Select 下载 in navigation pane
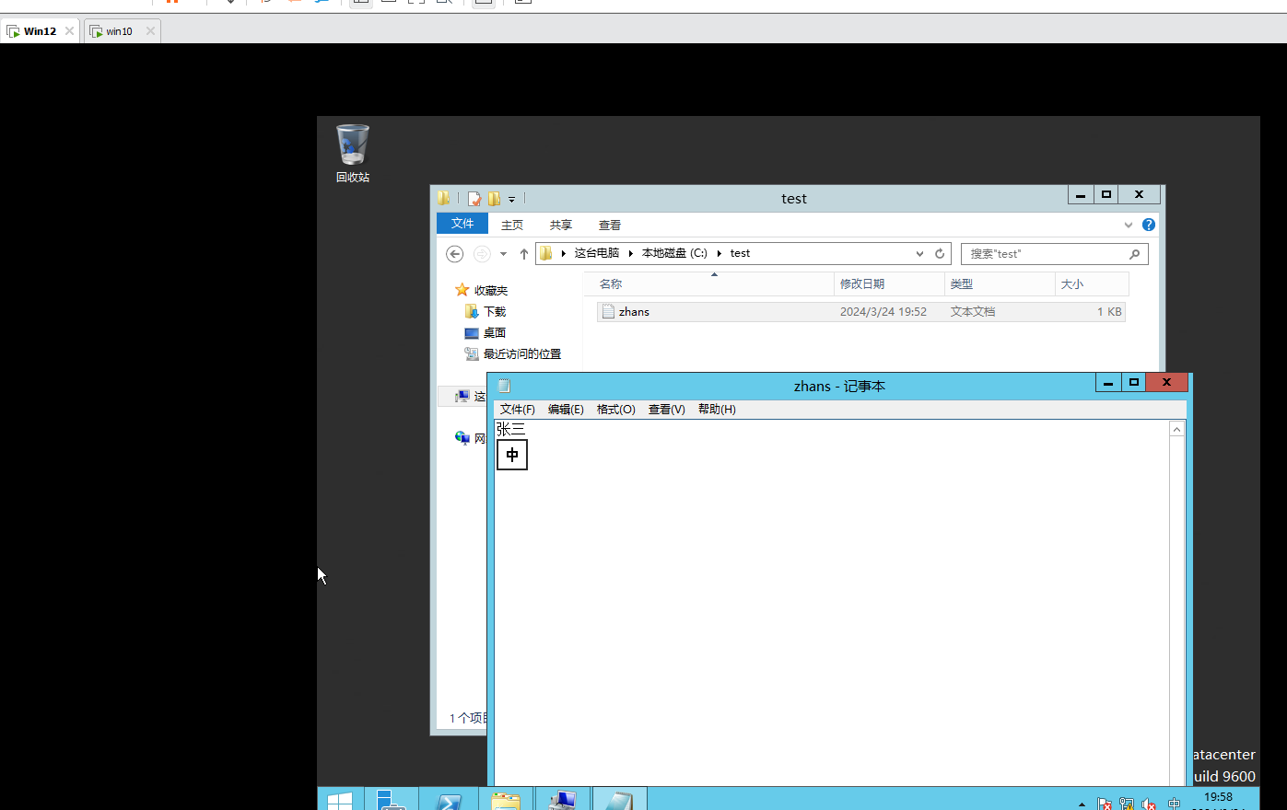The image size is (1287, 810). [486, 311]
